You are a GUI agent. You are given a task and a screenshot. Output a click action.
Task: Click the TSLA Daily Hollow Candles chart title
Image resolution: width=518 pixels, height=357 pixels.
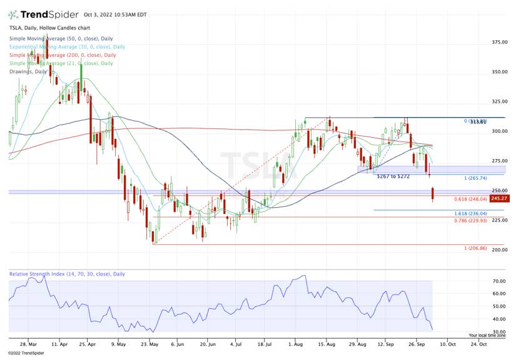(x=50, y=29)
